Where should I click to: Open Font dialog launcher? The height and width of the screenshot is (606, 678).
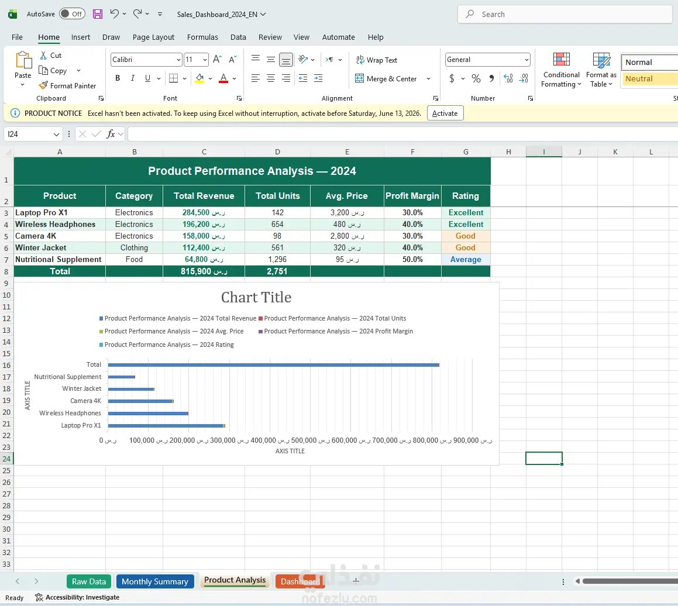click(x=239, y=98)
